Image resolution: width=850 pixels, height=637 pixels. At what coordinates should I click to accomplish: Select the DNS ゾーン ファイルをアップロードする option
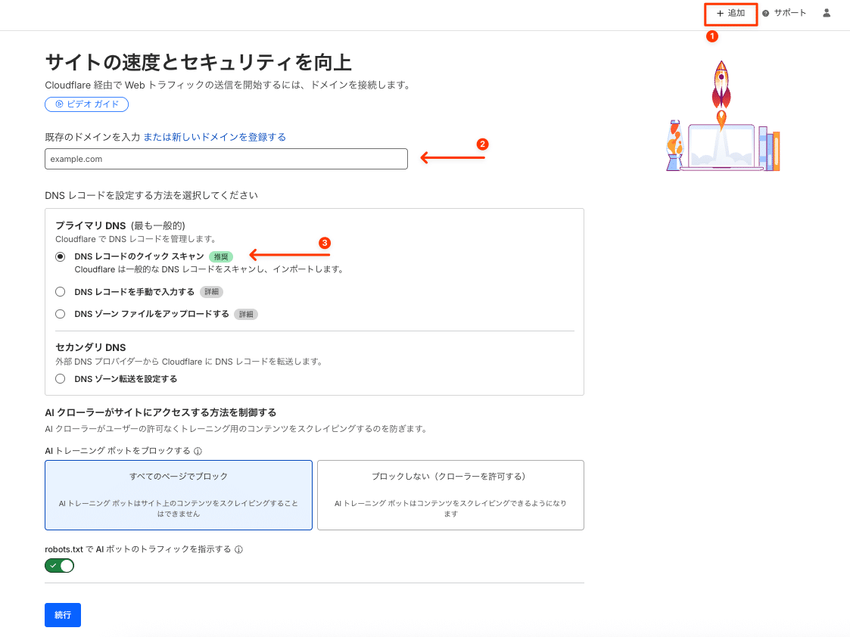pyautogui.click(x=60, y=313)
